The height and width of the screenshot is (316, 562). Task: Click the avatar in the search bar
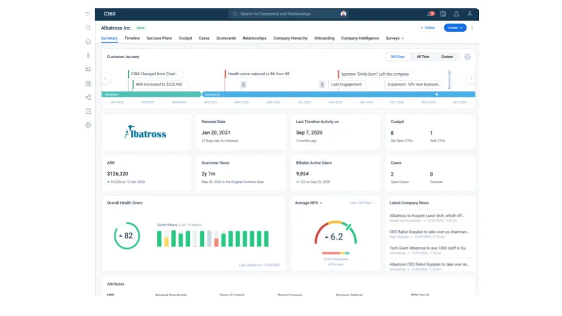(x=344, y=14)
